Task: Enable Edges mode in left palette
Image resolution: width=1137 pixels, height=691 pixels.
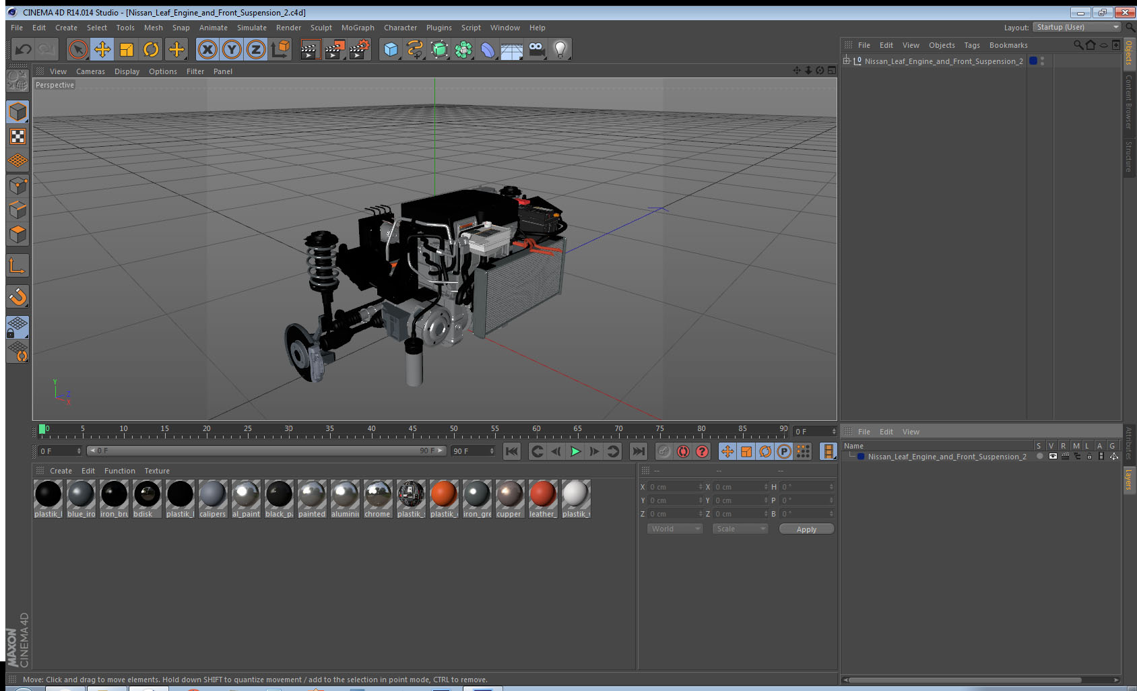Action: (x=18, y=210)
